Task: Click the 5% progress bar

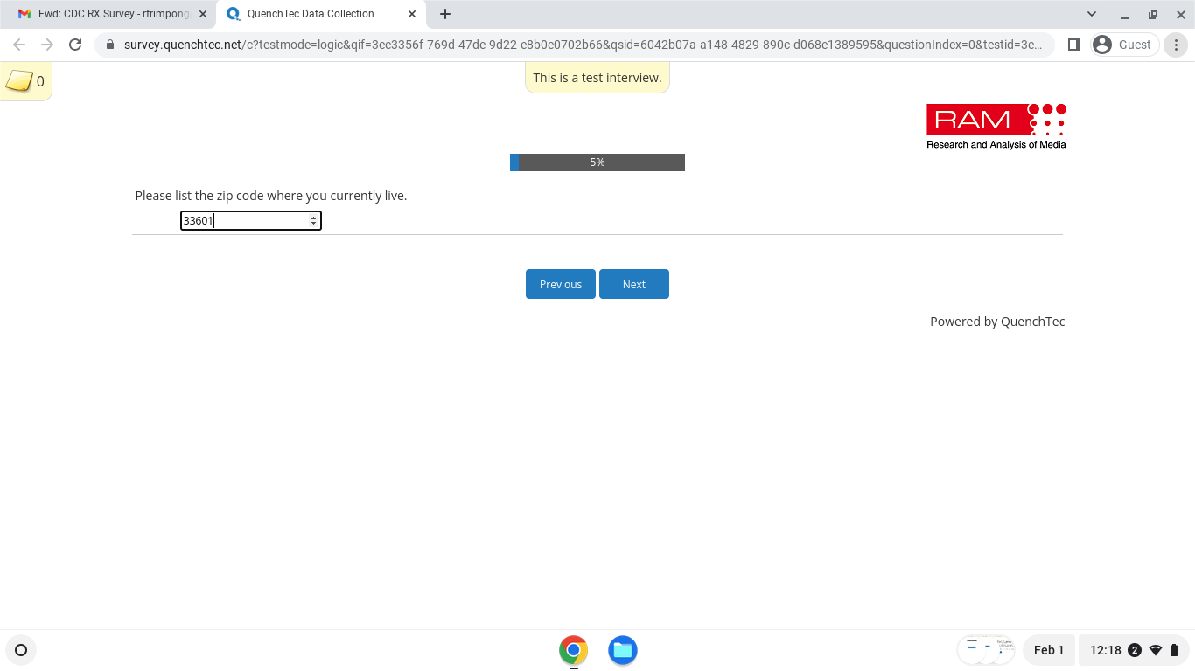Action: [x=597, y=163]
